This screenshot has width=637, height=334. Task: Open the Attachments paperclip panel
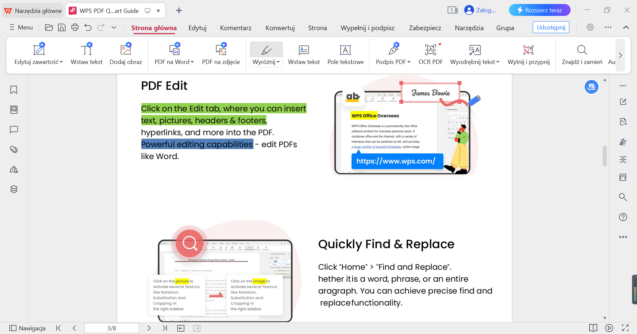tap(14, 149)
